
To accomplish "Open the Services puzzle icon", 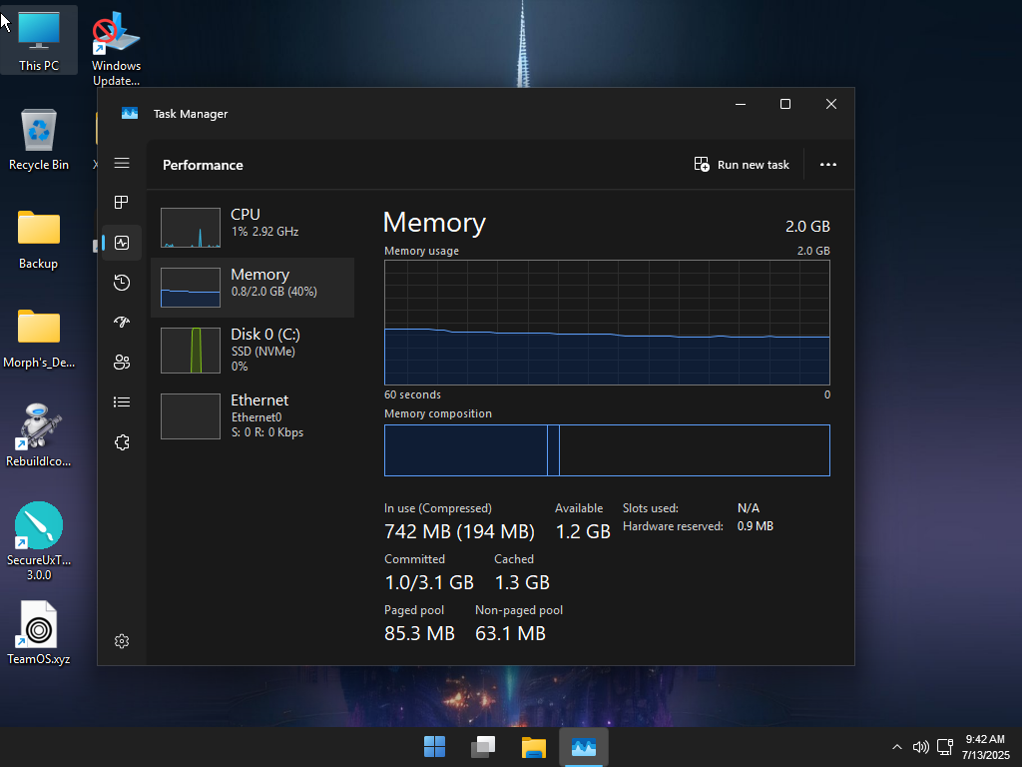I will click(121, 442).
